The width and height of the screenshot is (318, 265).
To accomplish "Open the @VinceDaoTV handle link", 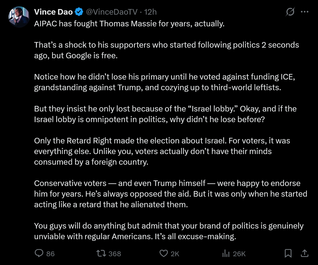I will [x=112, y=12].
